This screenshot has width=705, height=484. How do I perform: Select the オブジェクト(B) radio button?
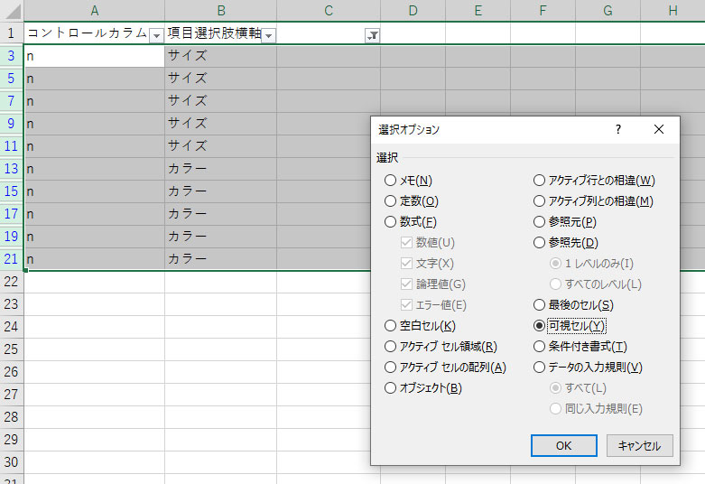(390, 388)
